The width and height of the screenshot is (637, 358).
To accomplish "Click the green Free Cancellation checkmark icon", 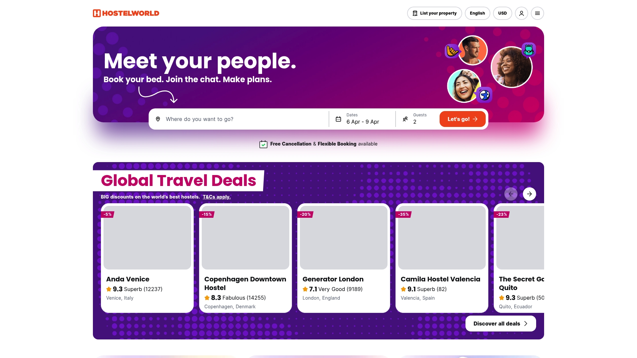I will (x=263, y=144).
